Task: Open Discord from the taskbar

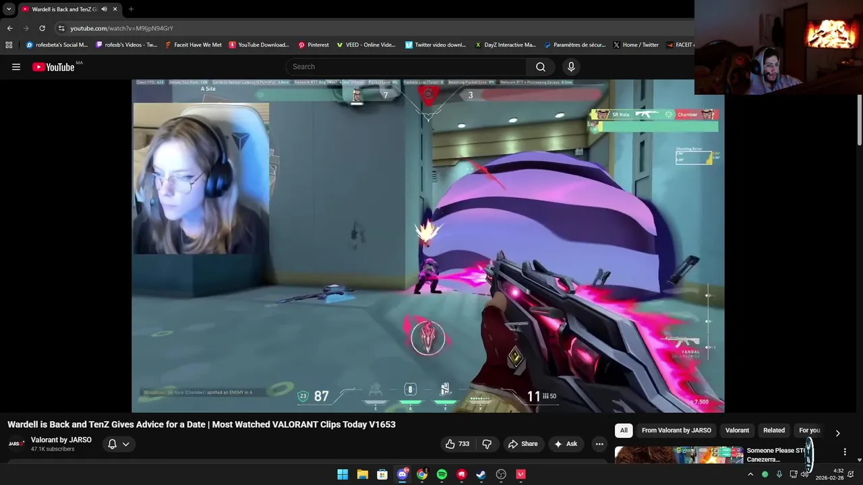Action: coord(402,474)
